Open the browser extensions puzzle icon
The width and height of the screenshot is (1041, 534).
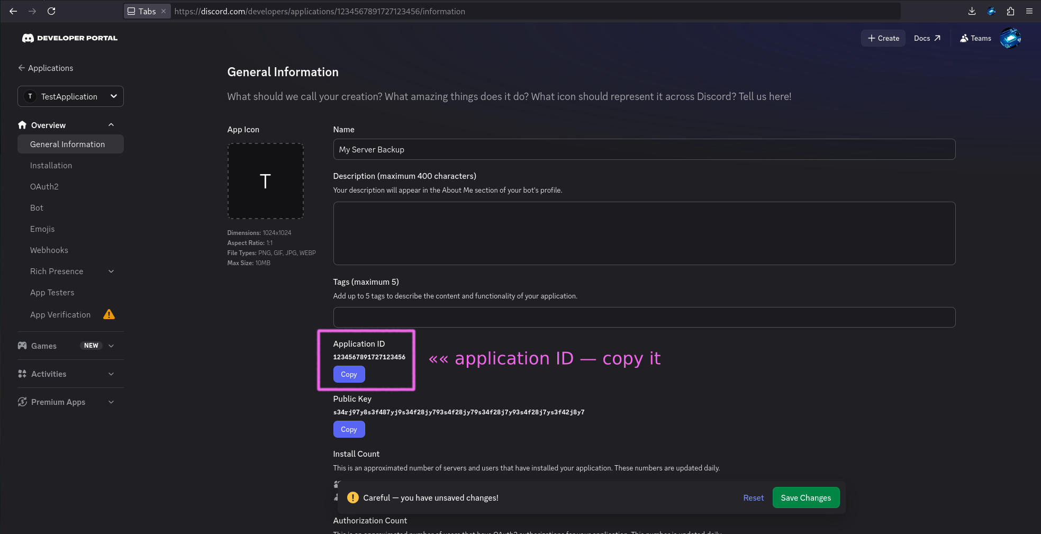point(1010,11)
